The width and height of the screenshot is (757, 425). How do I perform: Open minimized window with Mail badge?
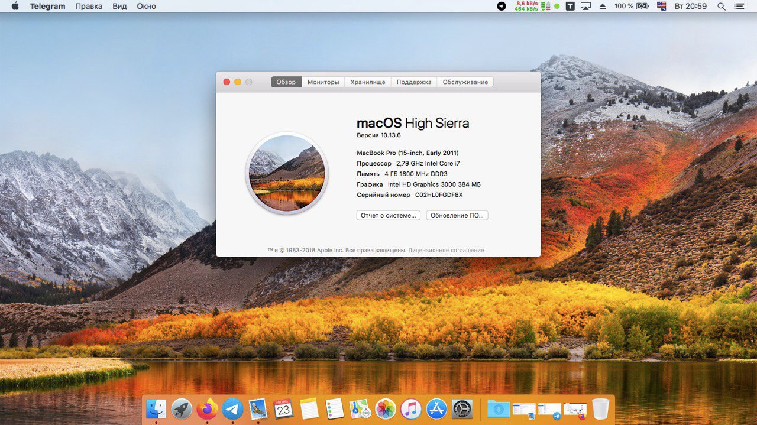(524, 410)
